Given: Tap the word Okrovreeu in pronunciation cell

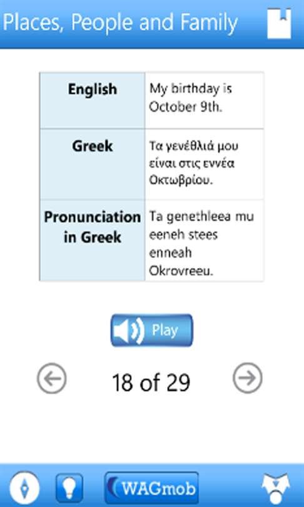Looking at the screenshot, I should point(181,271).
